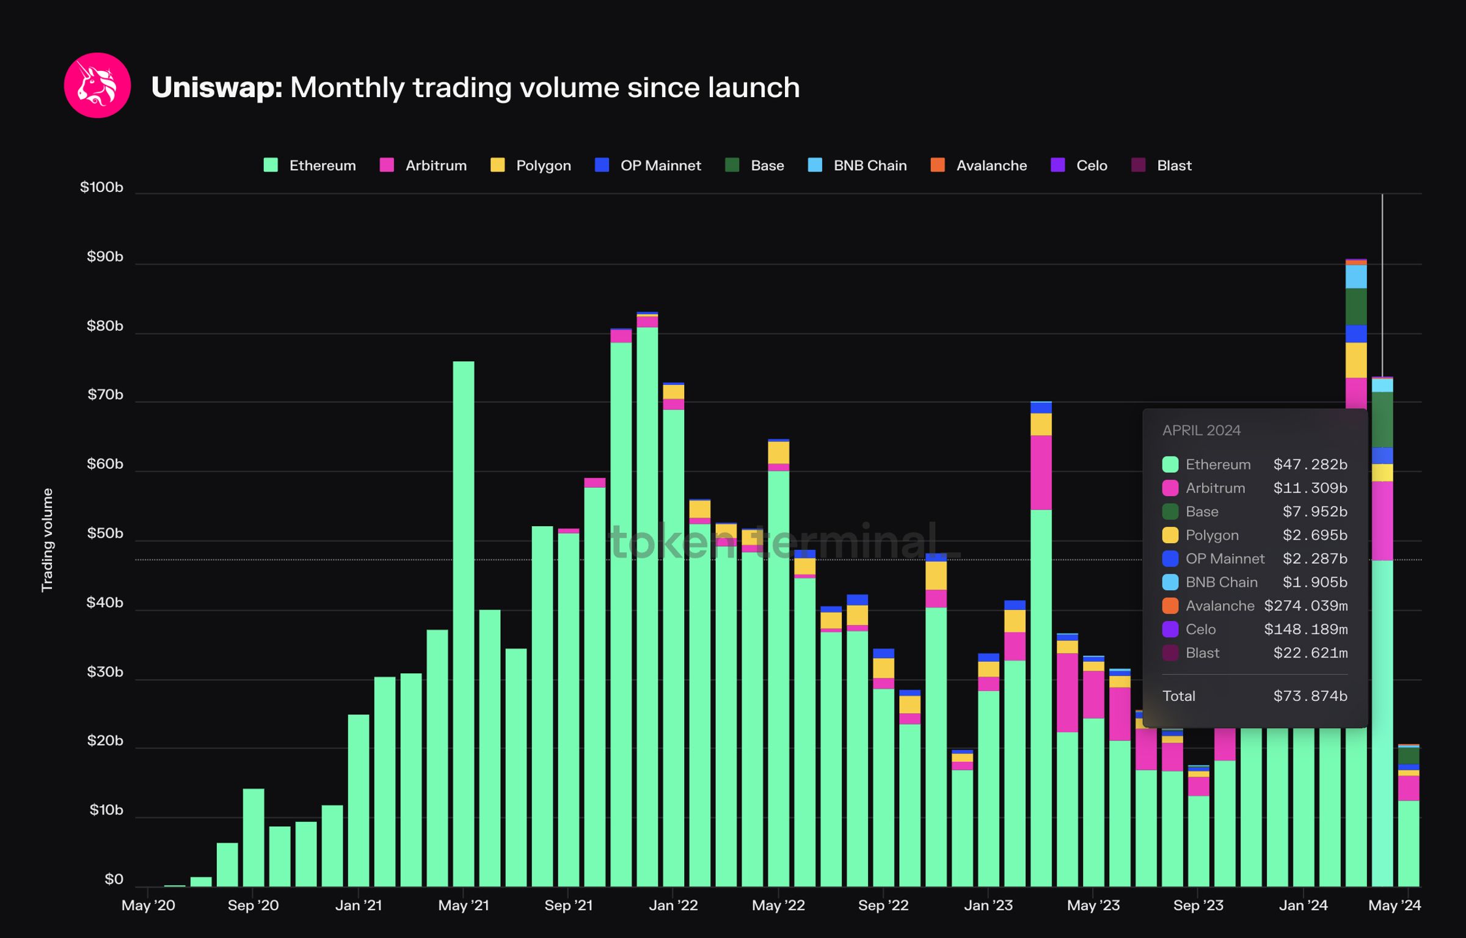Click the Uniswap unicorn logo

coord(97,86)
